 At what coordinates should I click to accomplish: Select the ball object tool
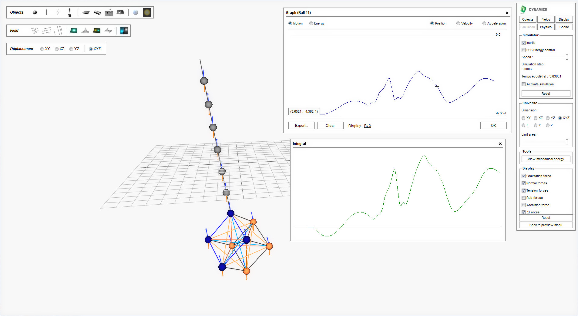tap(35, 12)
